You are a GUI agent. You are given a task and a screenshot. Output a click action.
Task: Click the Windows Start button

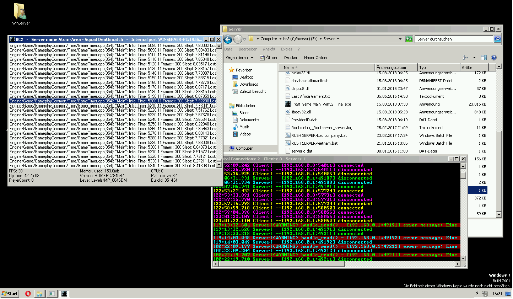[10, 294]
